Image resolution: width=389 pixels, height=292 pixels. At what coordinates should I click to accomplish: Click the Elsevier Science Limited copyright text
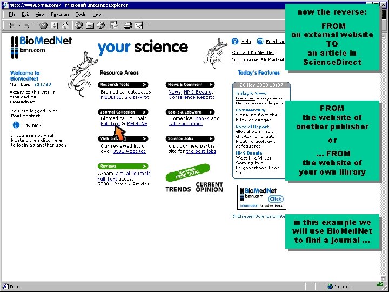(259, 216)
